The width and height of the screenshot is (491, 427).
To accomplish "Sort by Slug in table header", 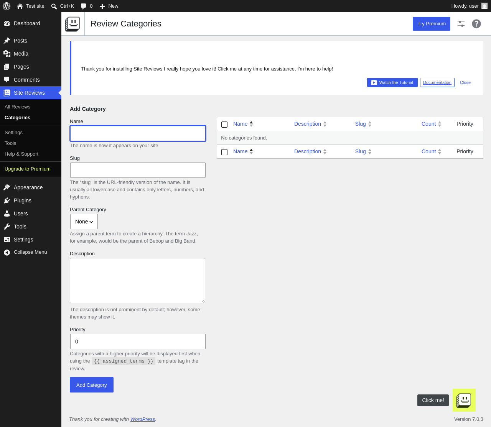I will point(363,124).
